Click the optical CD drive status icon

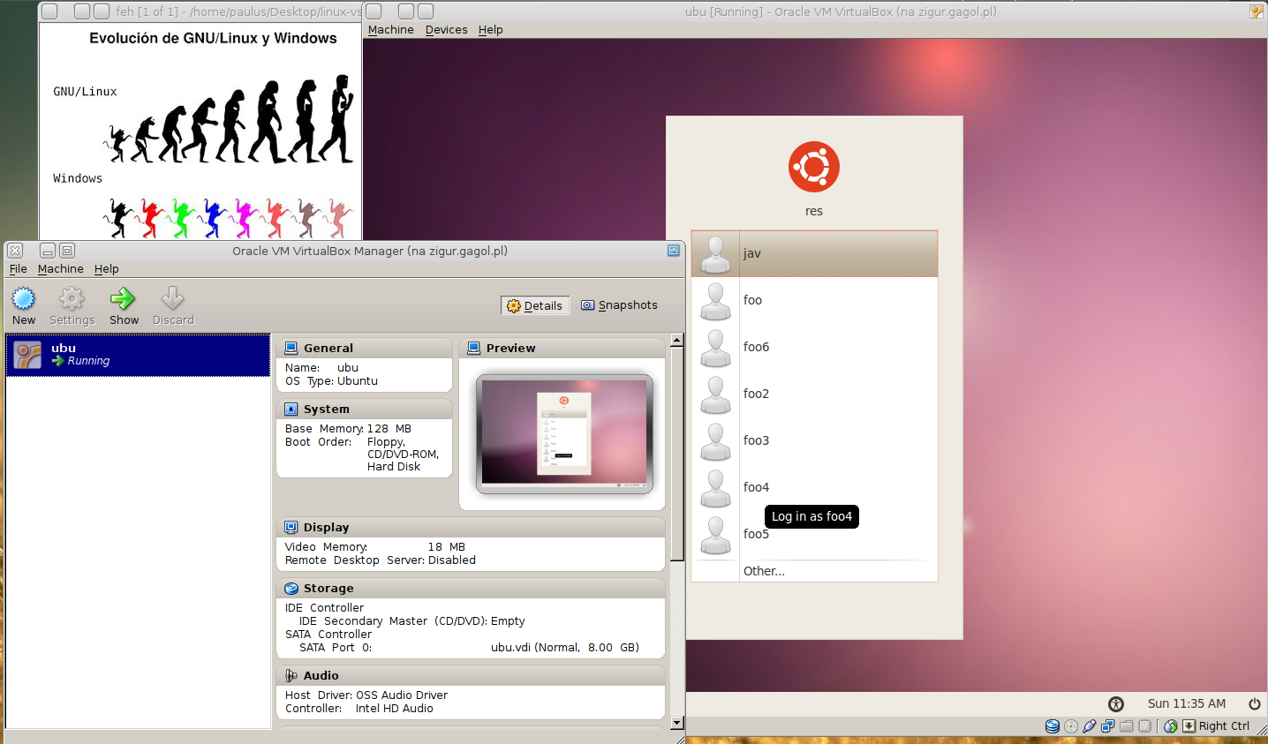[x=1071, y=726]
